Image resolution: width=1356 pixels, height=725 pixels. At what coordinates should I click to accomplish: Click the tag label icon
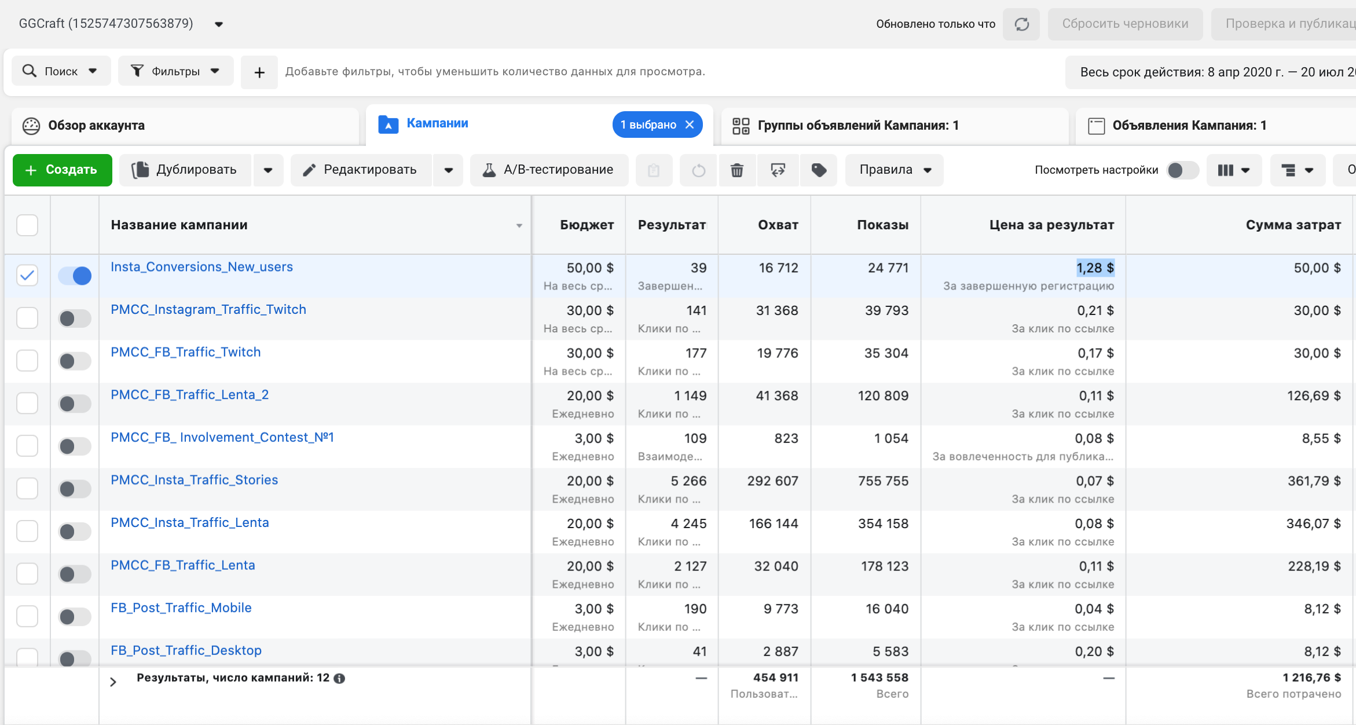tap(819, 170)
